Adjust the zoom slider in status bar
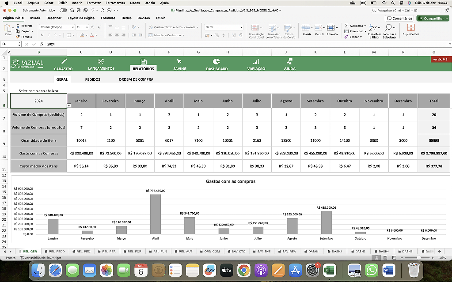 (x=418, y=258)
